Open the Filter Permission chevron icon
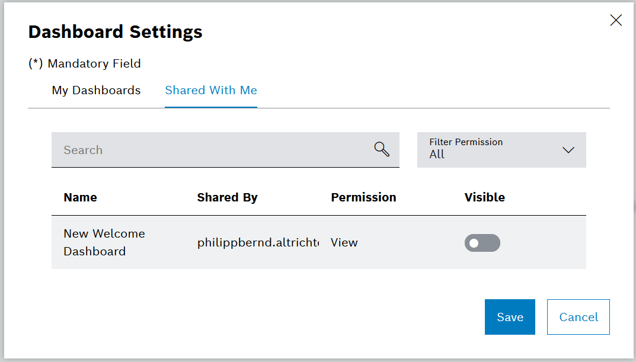 [x=568, y=150]
